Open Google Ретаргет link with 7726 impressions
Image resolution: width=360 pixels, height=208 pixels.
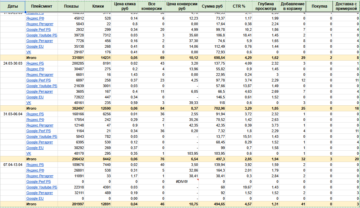(39, 41)
